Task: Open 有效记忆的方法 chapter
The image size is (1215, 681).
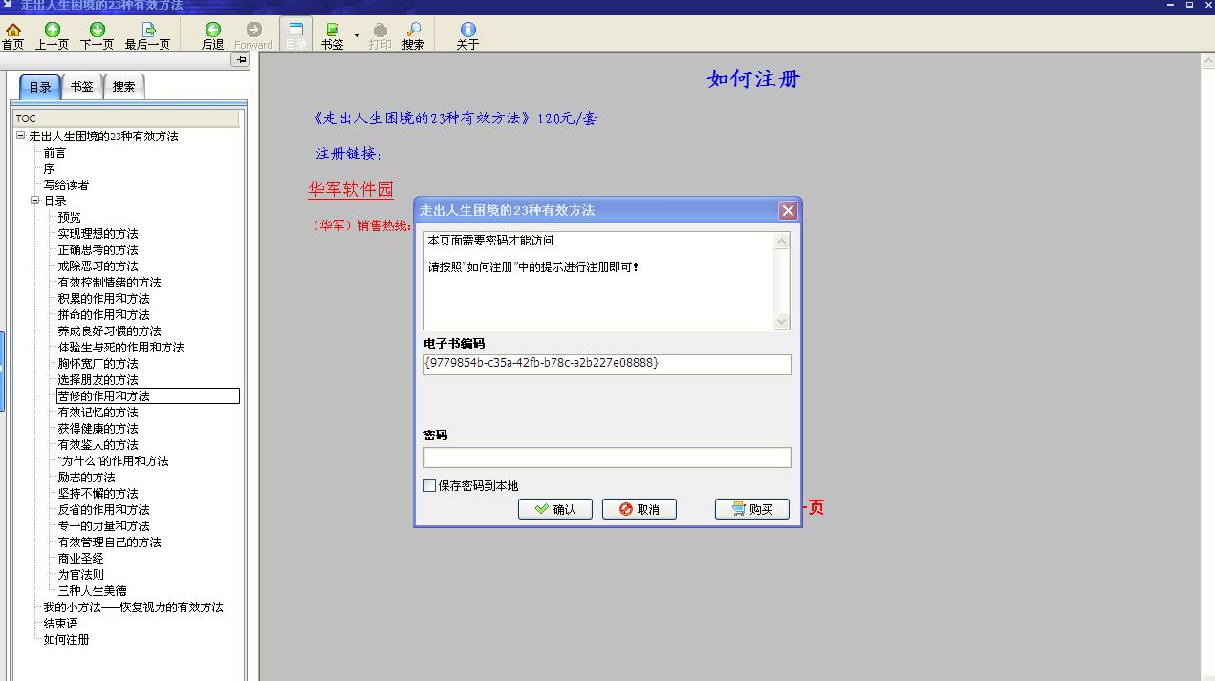Action: point(98,413)
